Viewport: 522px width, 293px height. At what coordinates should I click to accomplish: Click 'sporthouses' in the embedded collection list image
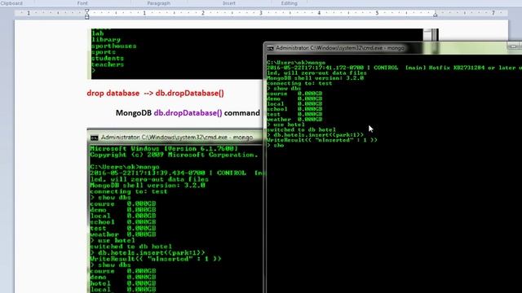tap(114, 46)
